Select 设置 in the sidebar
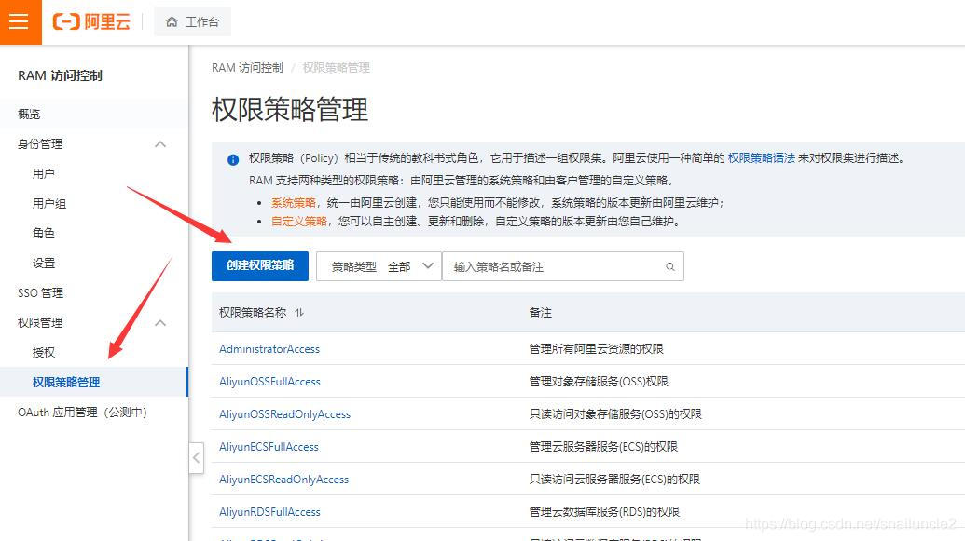The width and height of the screenshot is (965, 541). (43, 264)
